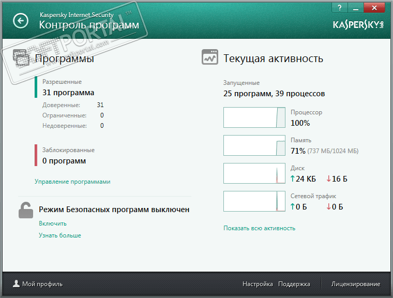
Task: Close the Kaspersky window
Action: point(374,8)
